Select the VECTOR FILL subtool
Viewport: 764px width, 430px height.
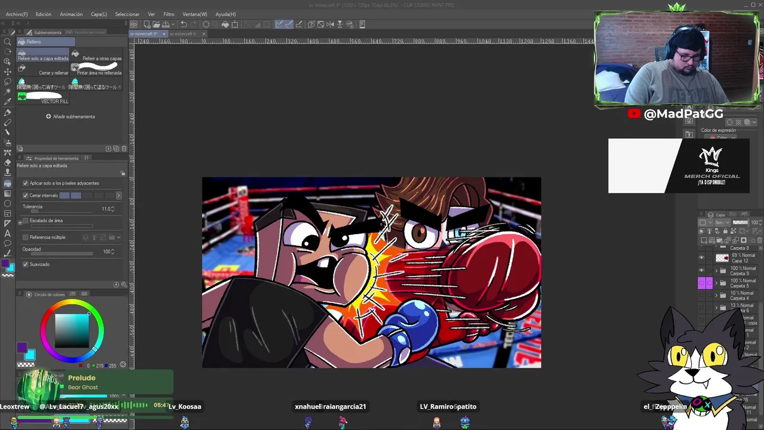point(44,99)
